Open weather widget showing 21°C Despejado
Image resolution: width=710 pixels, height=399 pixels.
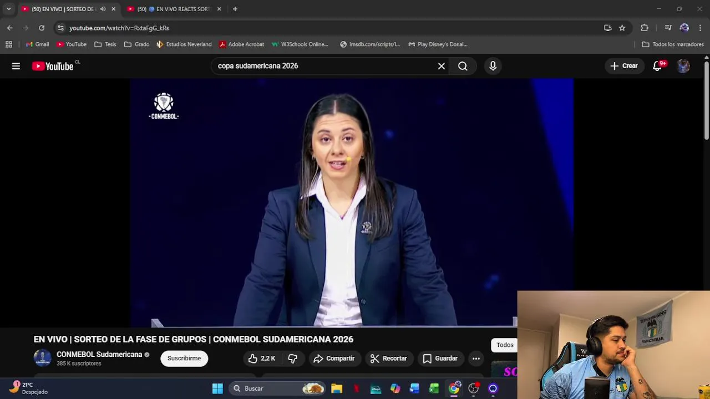pos(28,388)
